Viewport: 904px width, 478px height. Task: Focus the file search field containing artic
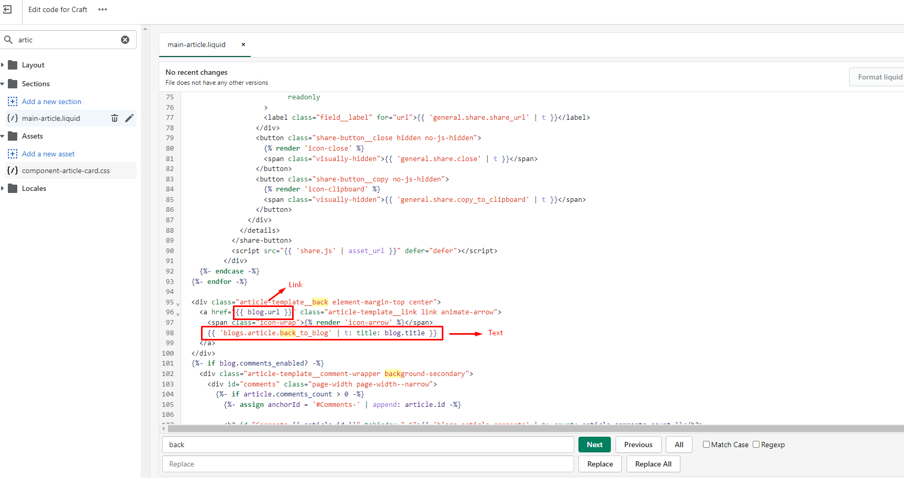(68, 40)
